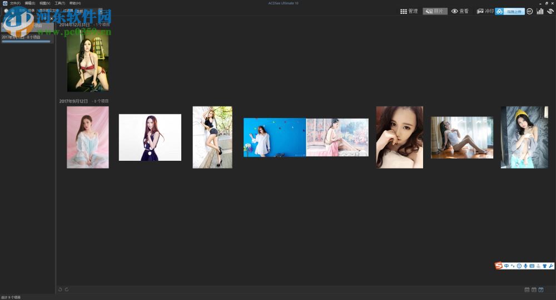
Task: Open the white background dark dress thumbnail
Action: tap(150, 138)
